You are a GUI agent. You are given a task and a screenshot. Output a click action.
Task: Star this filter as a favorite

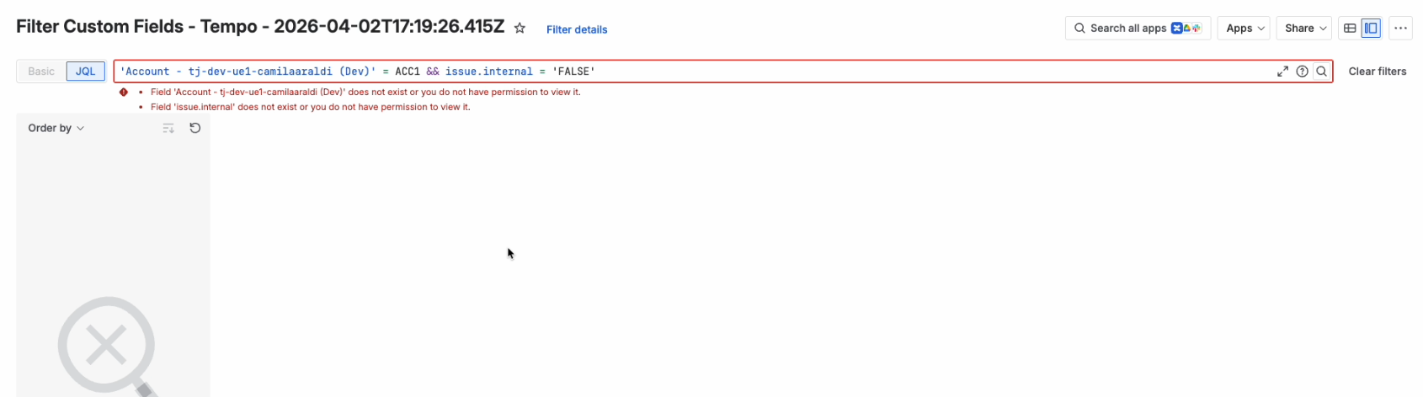coord(520,29)
